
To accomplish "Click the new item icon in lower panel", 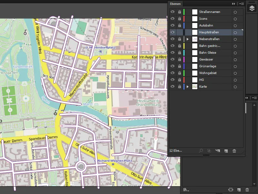I will [x=239, y=190].
